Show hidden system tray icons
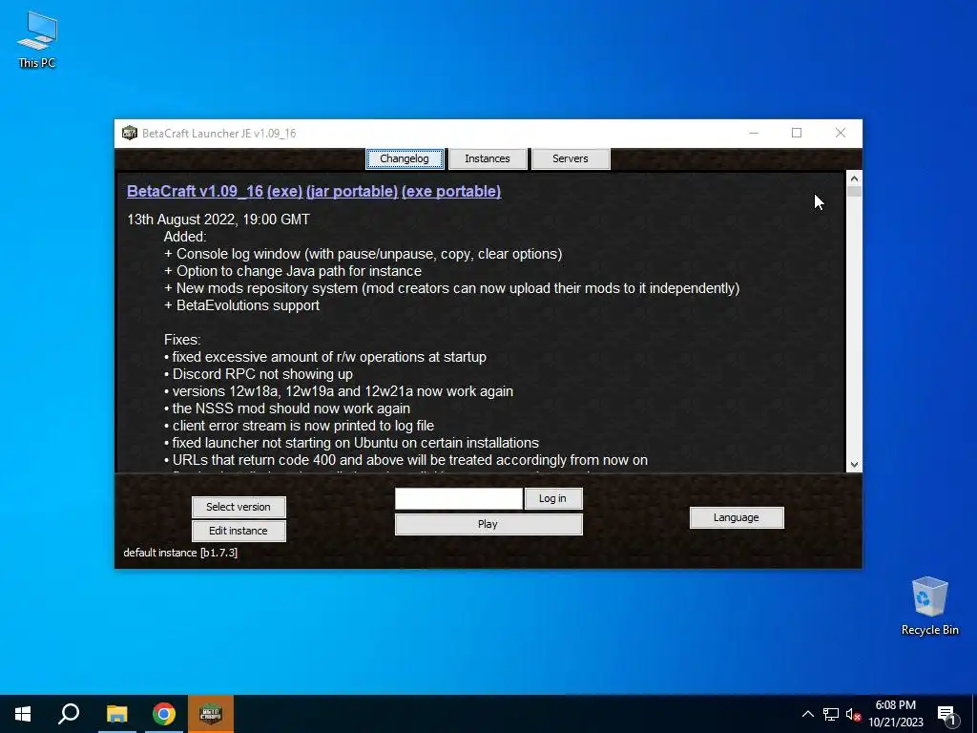Image resolution: width=977 pixels, height=733 pixels. [807, 714]
